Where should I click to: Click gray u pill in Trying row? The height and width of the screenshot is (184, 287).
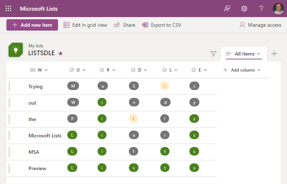coord(103,86)
